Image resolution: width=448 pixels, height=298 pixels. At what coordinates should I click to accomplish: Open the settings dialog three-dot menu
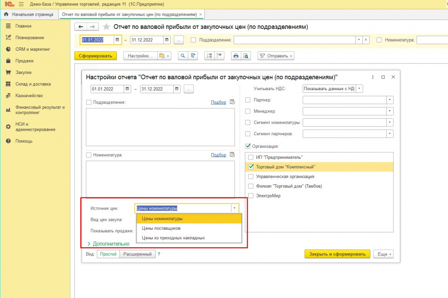(x=373, y=77)
